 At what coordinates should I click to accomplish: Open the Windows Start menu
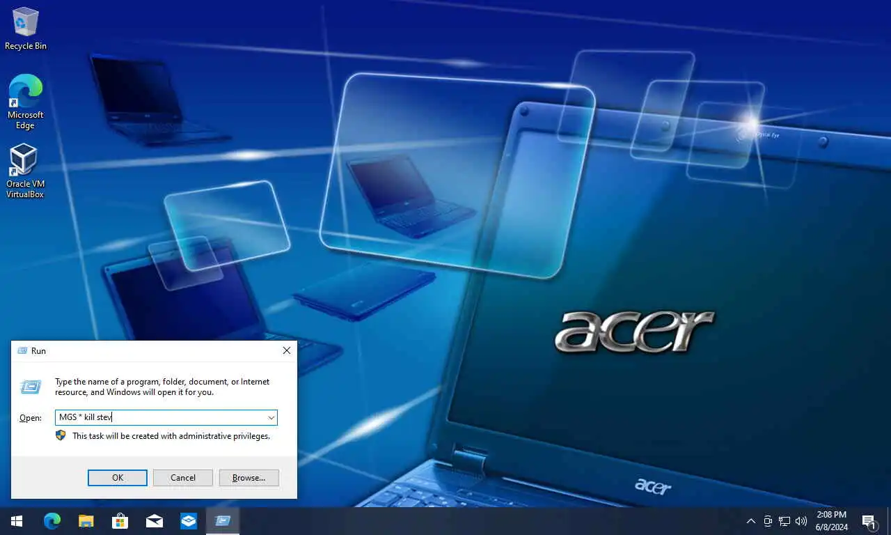pyautogui.click(x=17, y=521)
